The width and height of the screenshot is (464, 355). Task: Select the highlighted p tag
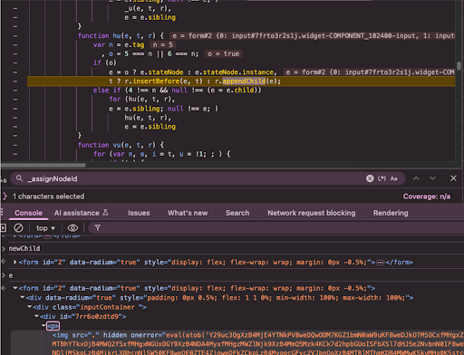53,326
